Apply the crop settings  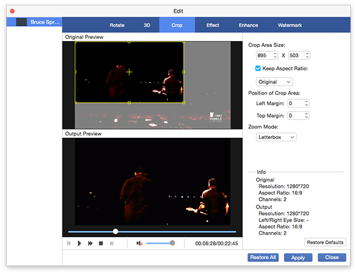pos(298,257)
